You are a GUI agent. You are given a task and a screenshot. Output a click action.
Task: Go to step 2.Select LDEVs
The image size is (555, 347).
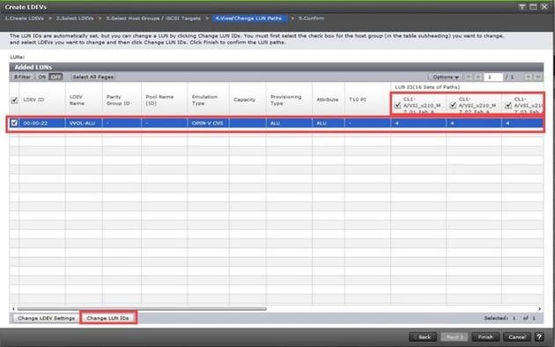click(x=75, y=18)
